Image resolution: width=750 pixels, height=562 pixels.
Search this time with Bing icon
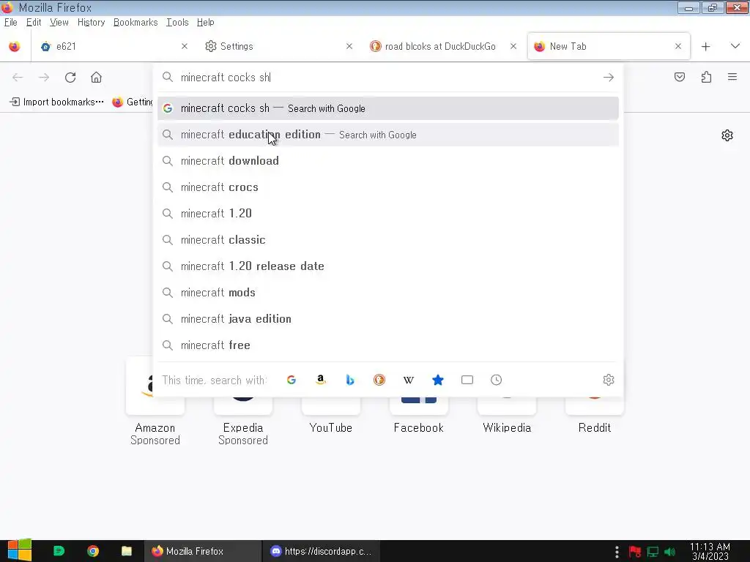(x=349, y=380)
